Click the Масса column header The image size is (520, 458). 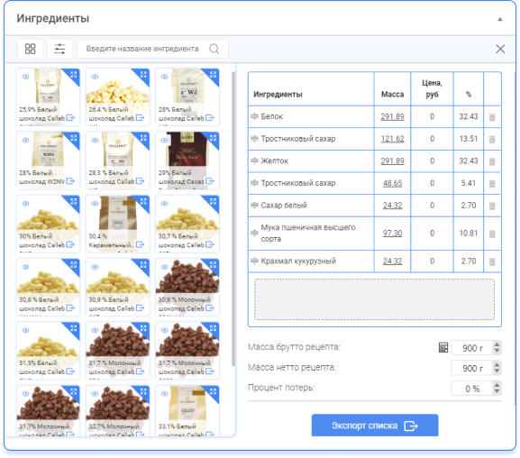coord(392,95)
